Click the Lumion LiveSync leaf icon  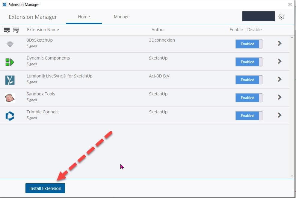tap(10, 80)
